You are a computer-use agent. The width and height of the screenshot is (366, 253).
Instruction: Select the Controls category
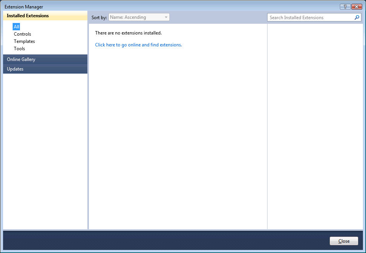(x=22, y=34)
